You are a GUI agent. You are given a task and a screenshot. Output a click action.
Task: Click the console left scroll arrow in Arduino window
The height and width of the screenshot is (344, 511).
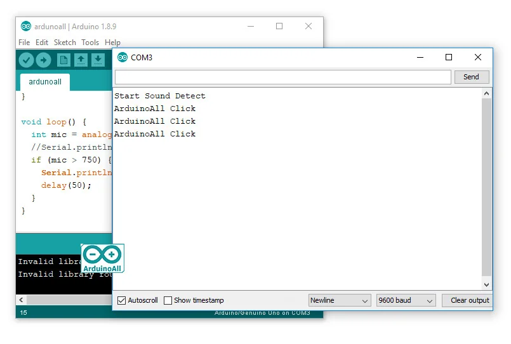(x=21, y=300)
